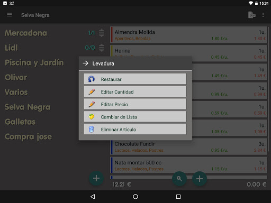Open the hamburger navigation menu
Viewport: 271px width, 203px height.
pos(10,15)
